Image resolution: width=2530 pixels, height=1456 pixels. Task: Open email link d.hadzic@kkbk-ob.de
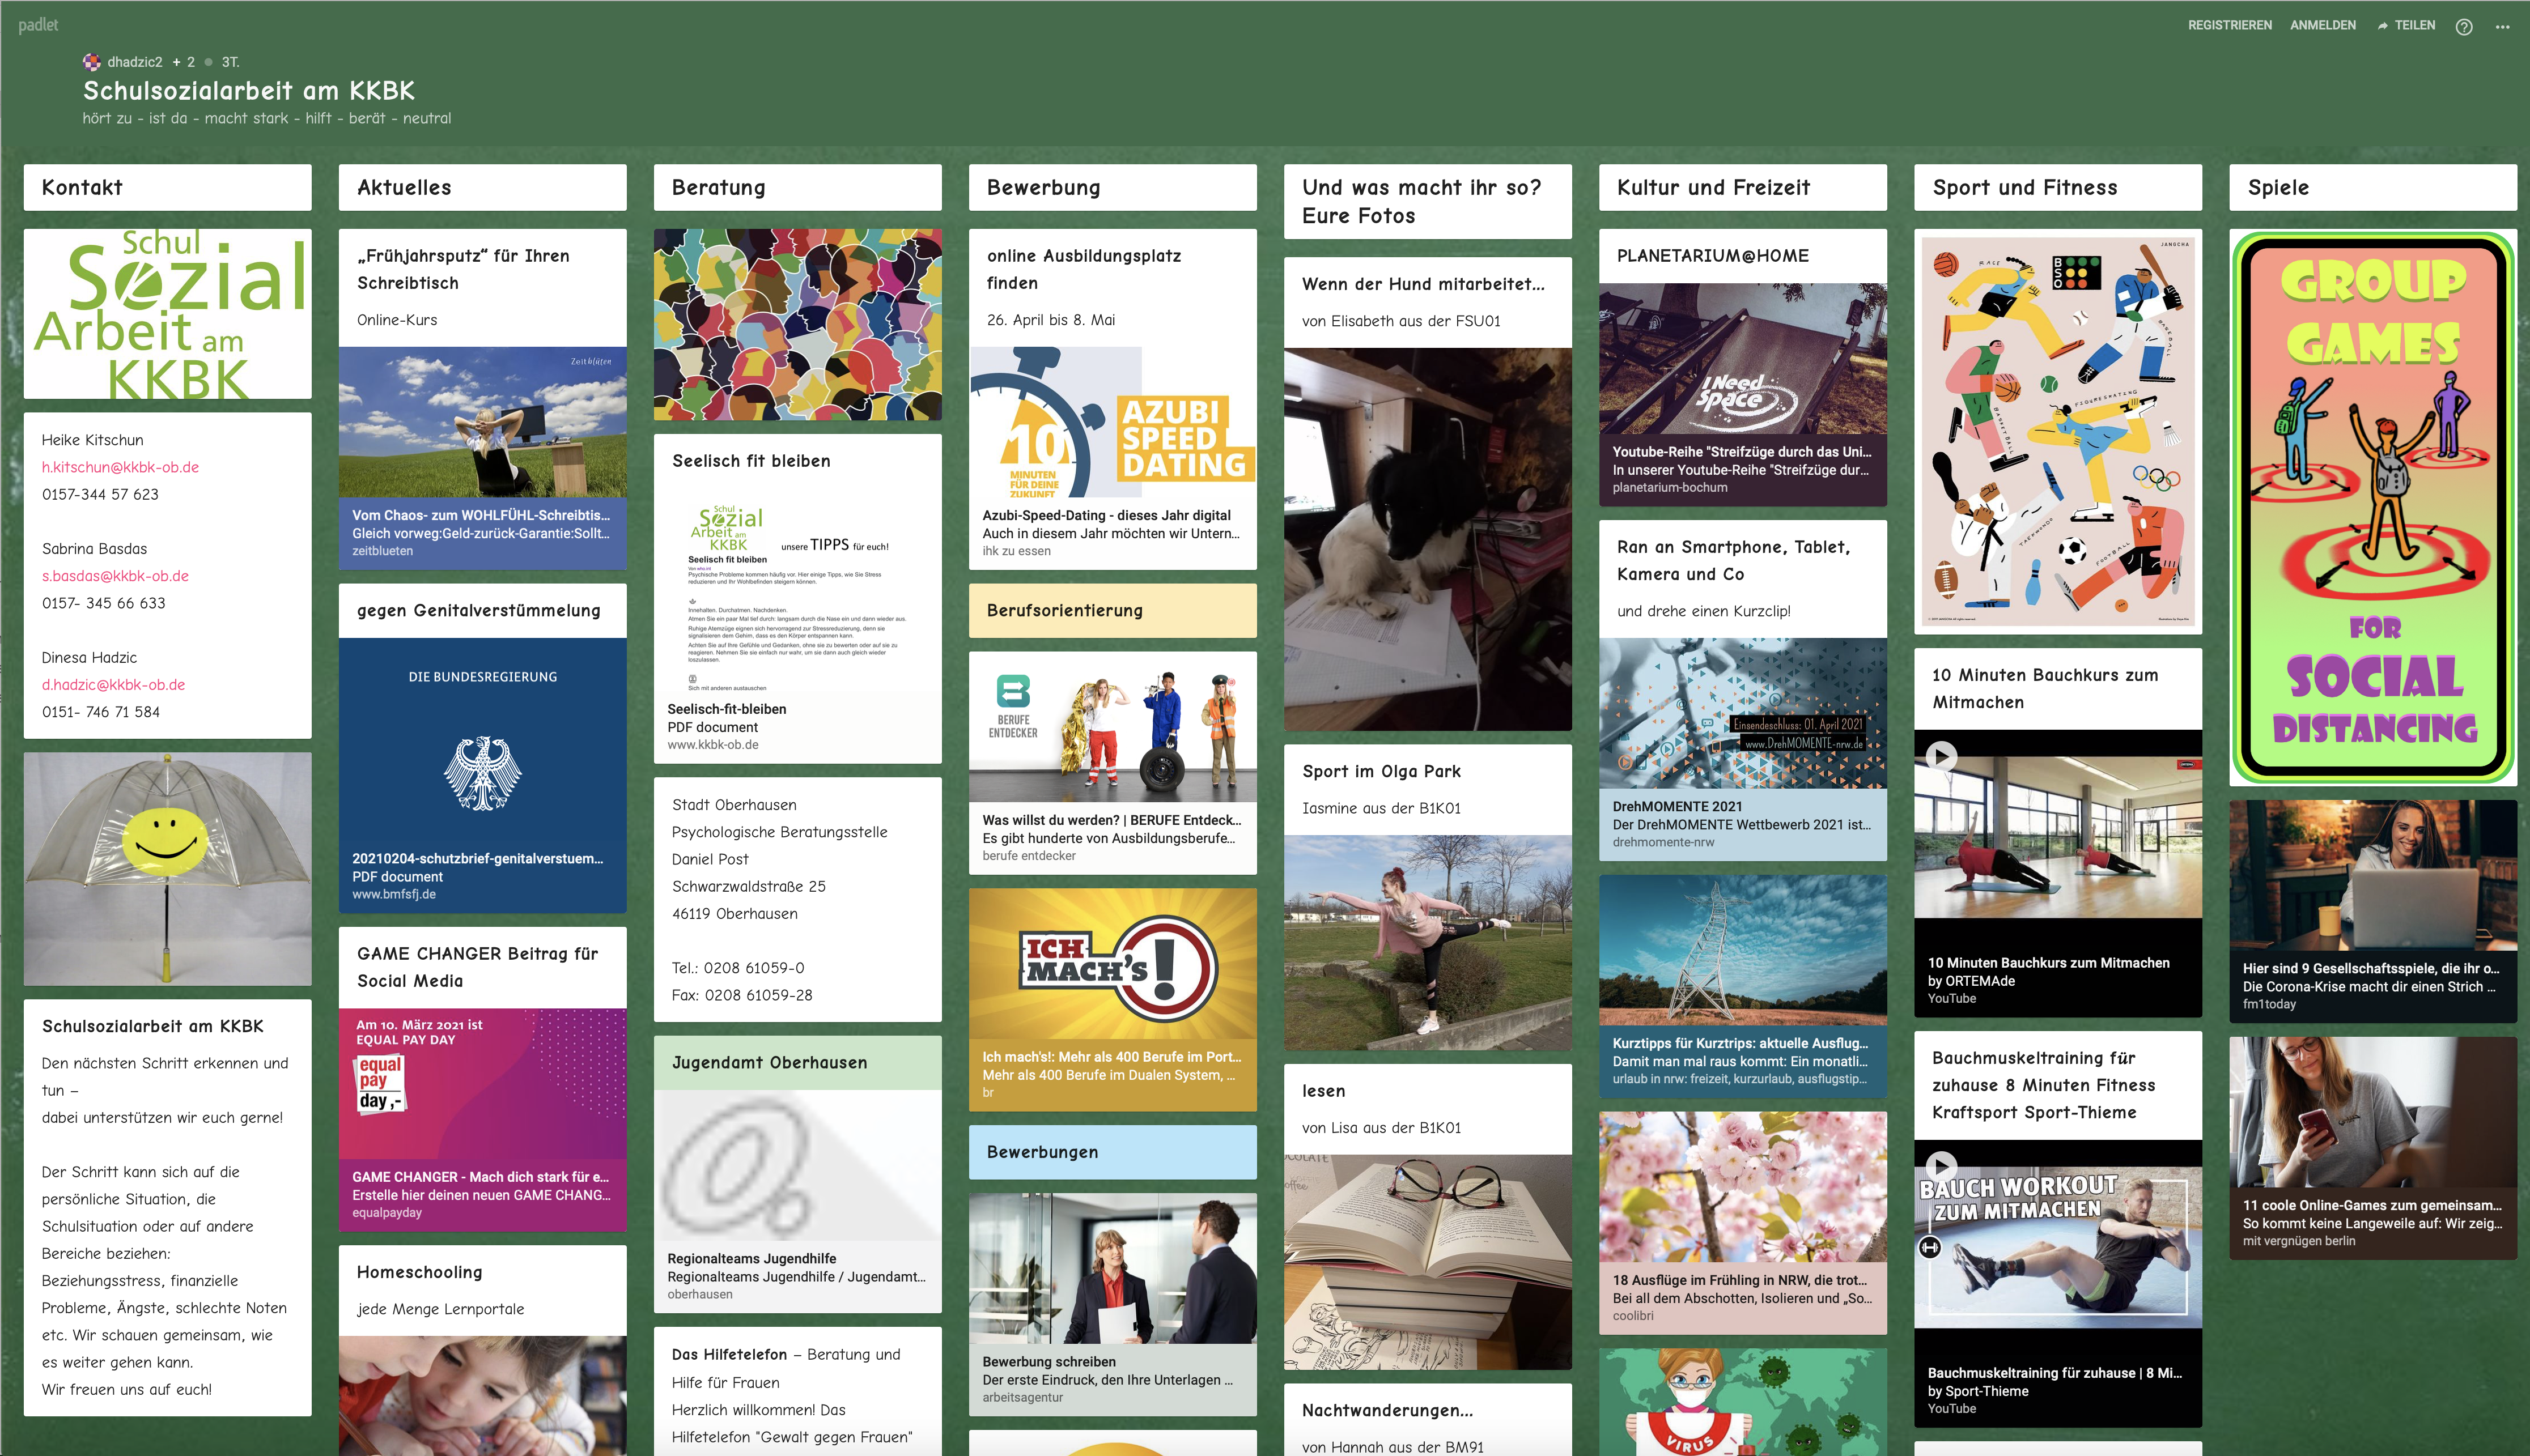click(113, 685)
